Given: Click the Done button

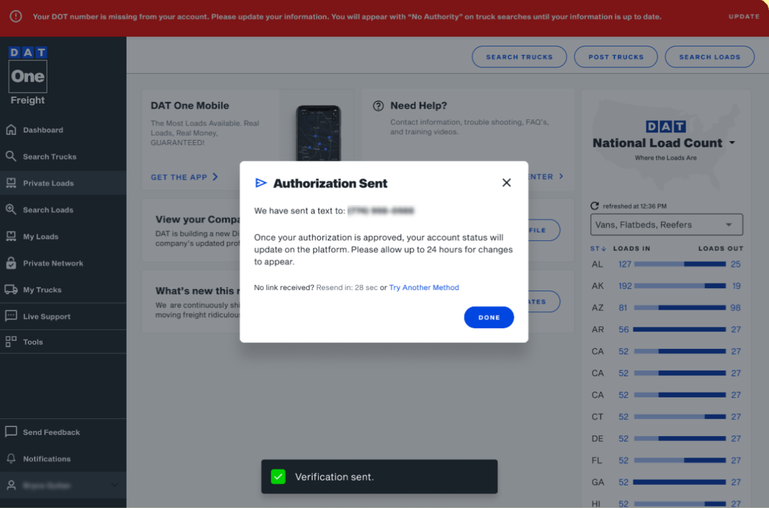Looking at the screenshot, I should [x=489, y=317].
